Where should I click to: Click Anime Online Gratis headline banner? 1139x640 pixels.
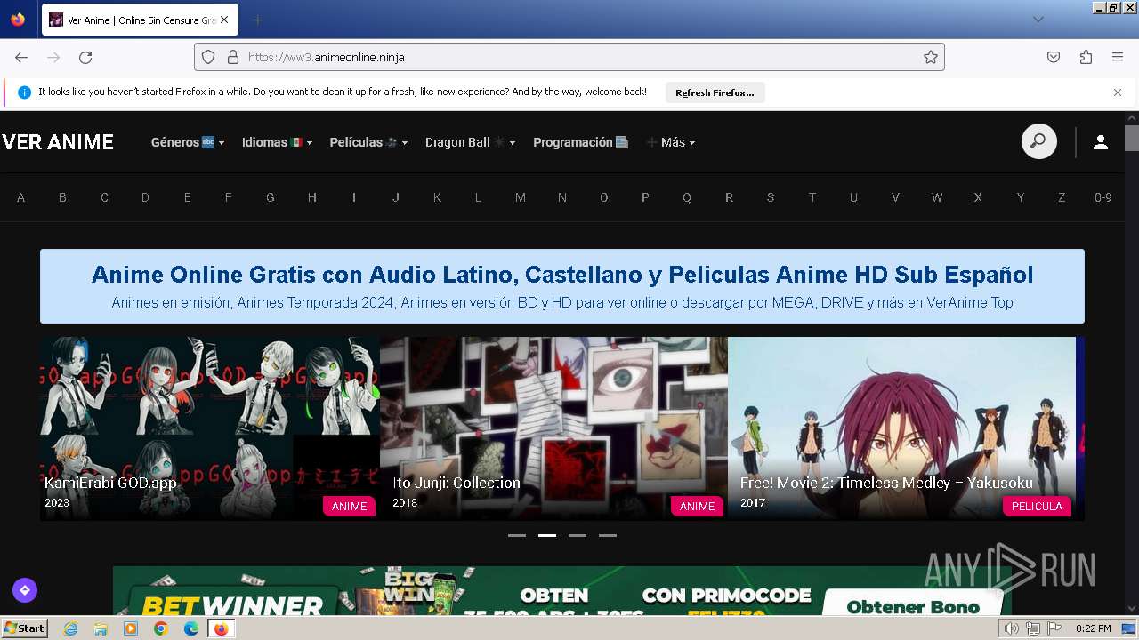562,286
